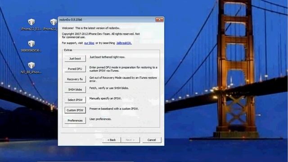Click the 'Welcome! This is the latest version' text
Image resolution: width=288 pixels, height=162 pixels.
coord(91,28)
